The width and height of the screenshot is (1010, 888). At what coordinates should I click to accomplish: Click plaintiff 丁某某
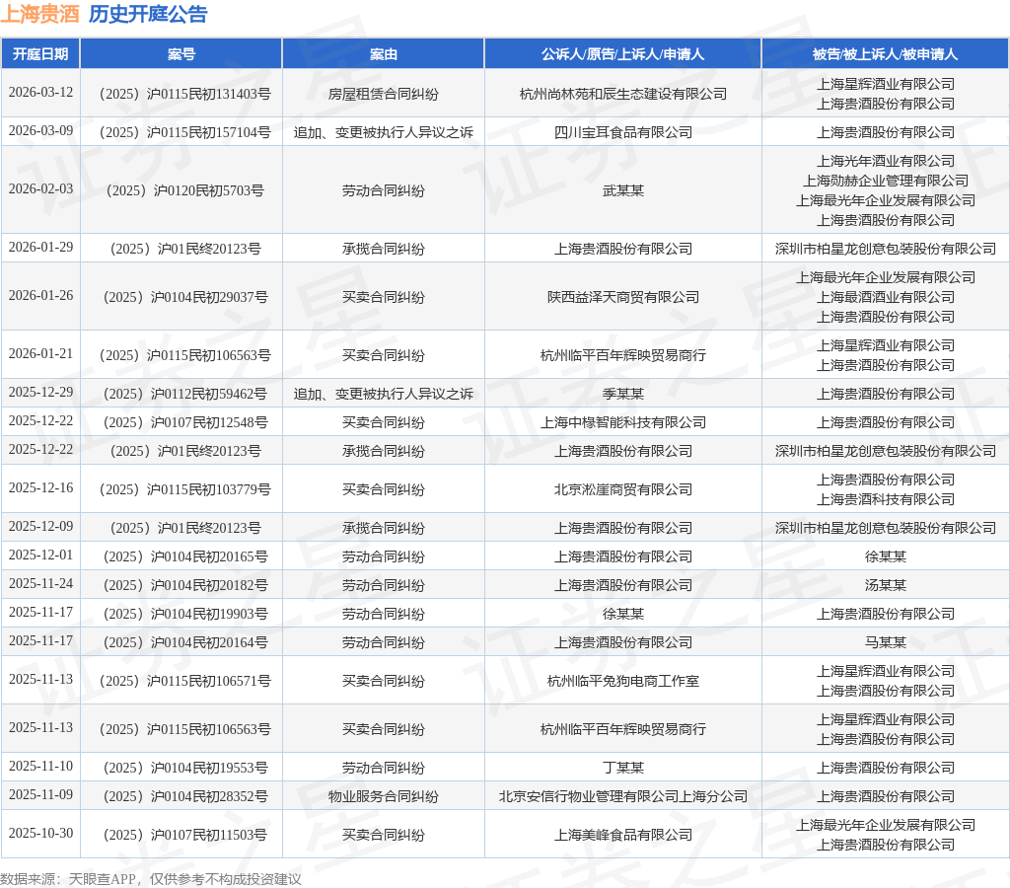click(x=623, y=769)
